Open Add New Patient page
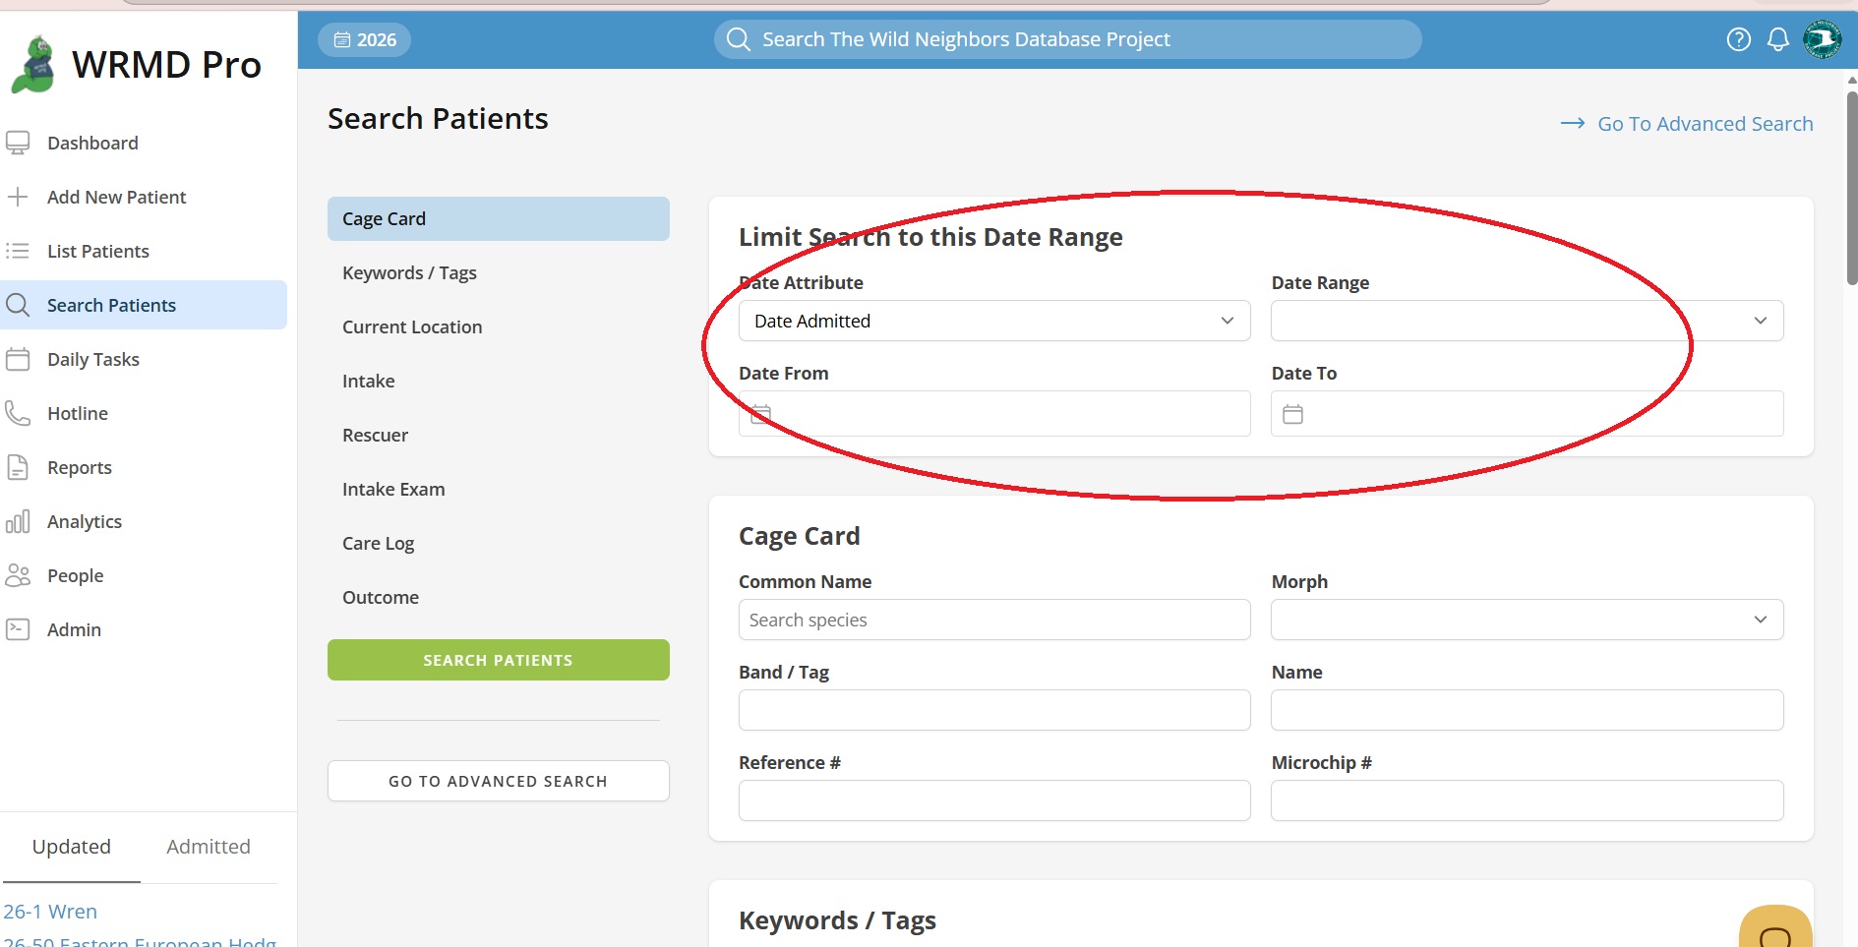This screenshot has width=1858, height=947. [117, 197]
